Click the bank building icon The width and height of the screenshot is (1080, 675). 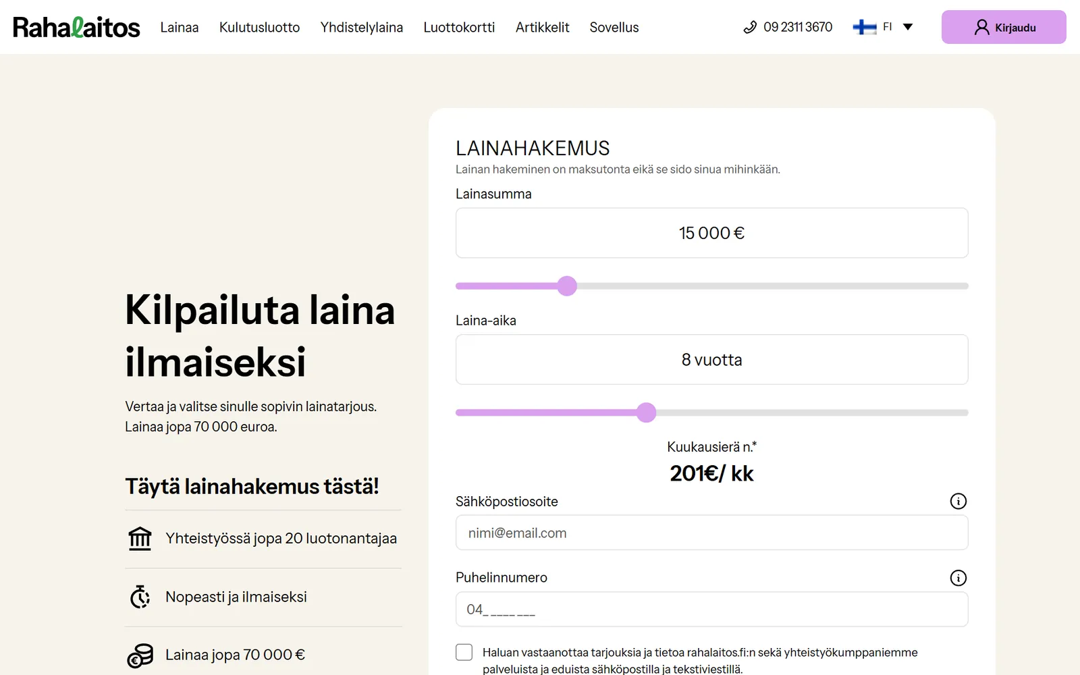(x=140, y=539)
